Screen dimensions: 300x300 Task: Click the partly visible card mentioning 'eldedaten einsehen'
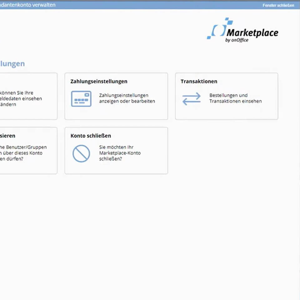28,96
